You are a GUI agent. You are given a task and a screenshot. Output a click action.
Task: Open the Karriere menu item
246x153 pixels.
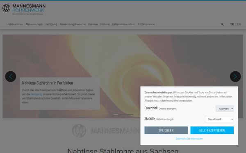point(93,24)
